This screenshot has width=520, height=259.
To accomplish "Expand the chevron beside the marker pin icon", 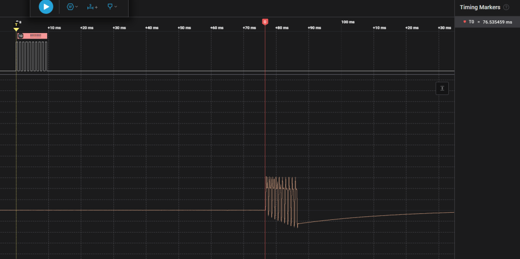I will pyautogui.click(x=116, y=7).
